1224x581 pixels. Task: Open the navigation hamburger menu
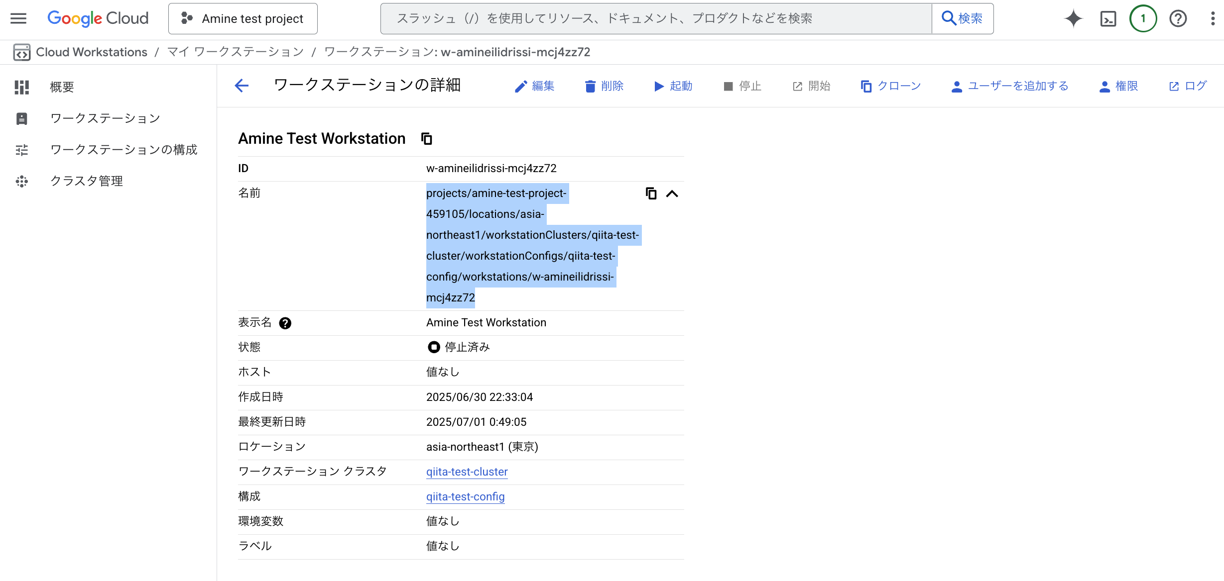point(18,18)
